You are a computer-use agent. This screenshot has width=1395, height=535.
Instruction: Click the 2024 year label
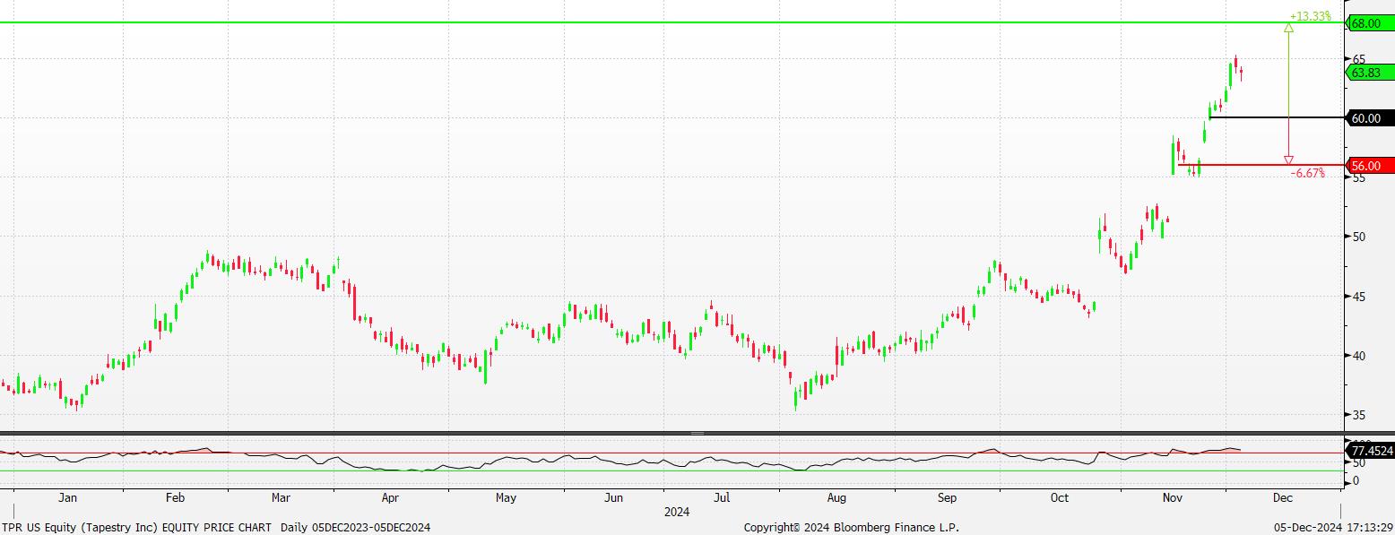click(677, 512)
